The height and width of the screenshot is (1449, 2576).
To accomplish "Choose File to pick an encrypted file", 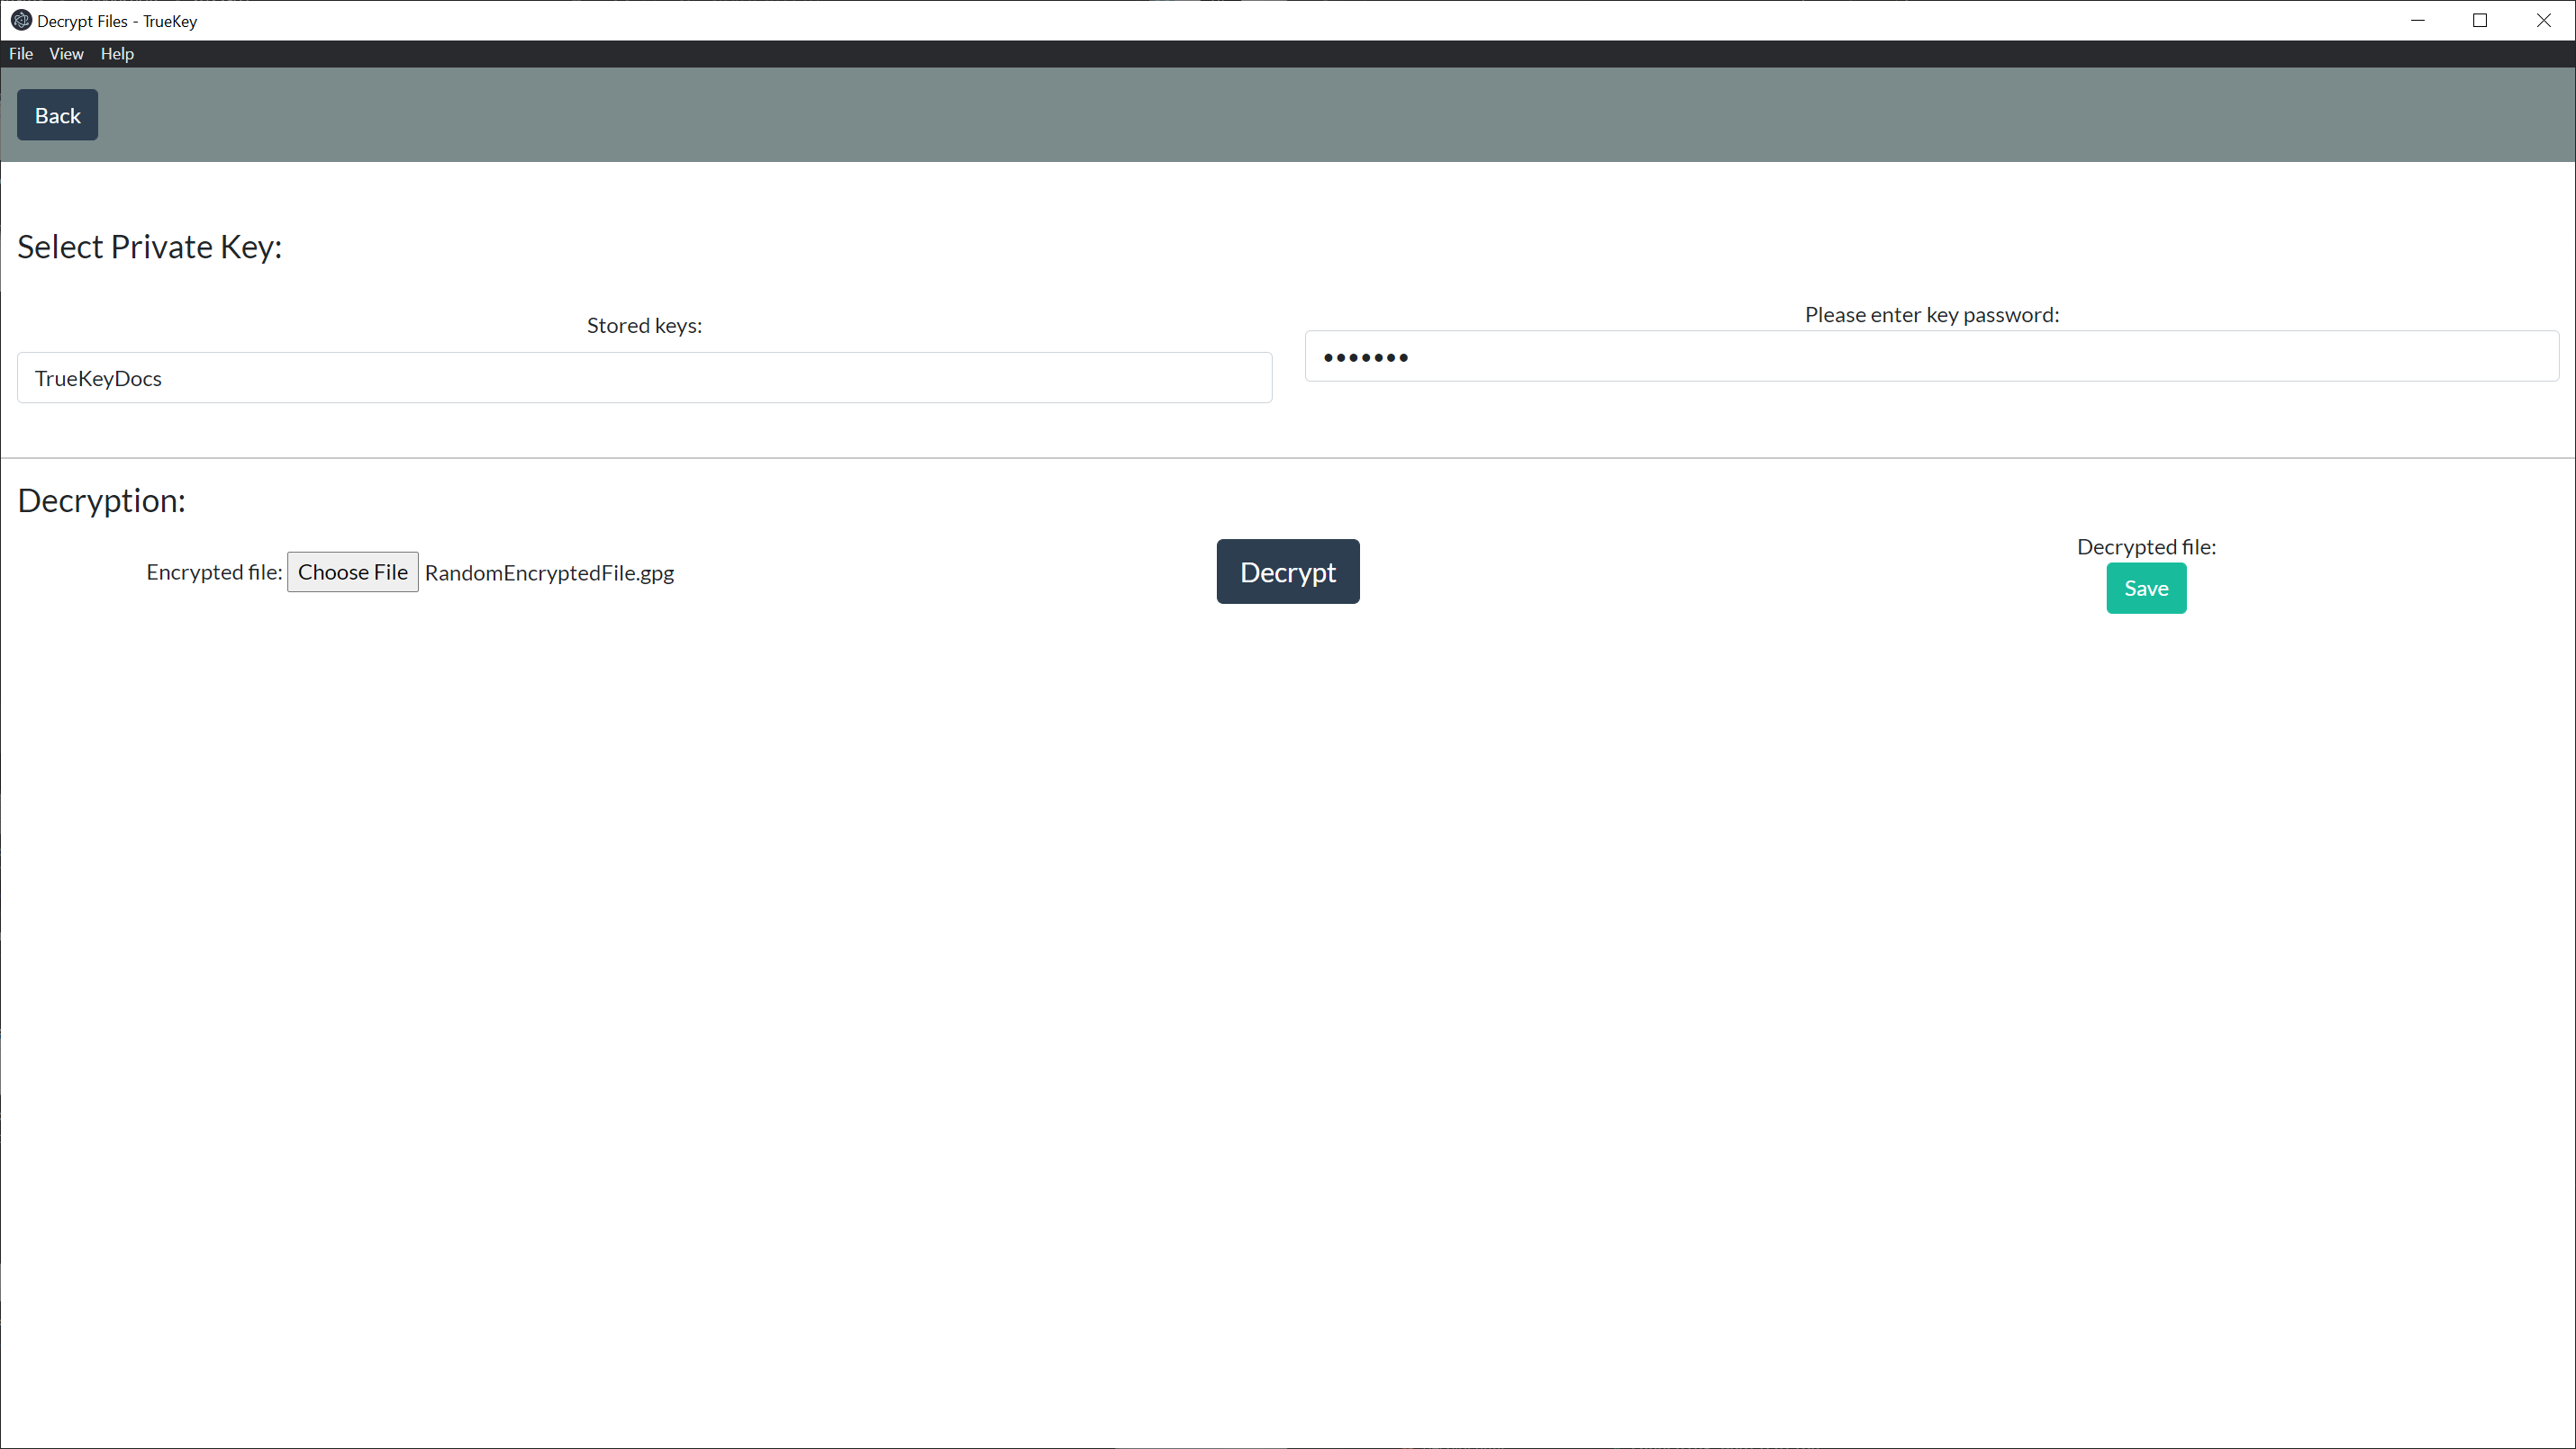I will [x=352, y=571].
